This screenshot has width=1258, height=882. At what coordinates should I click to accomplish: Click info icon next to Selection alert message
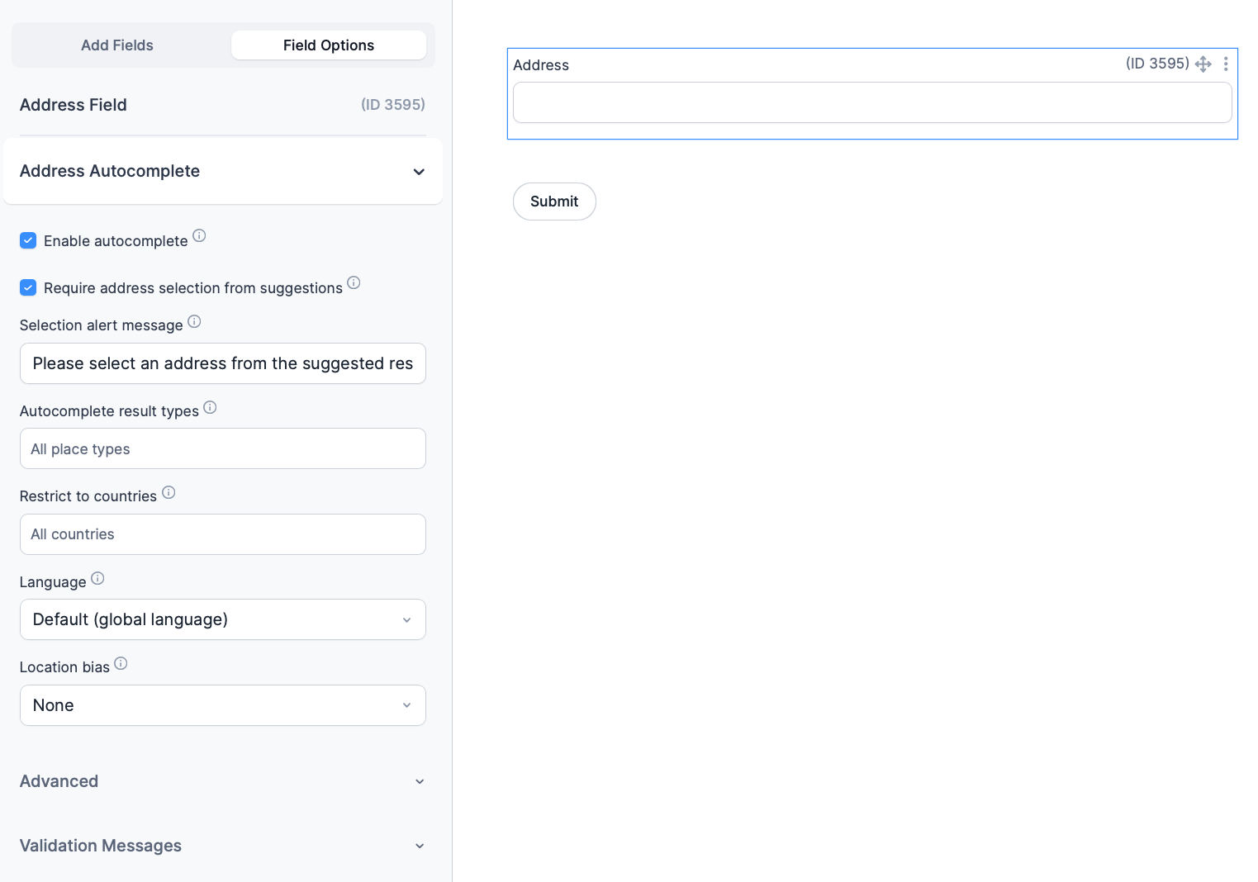tap(194, 321)
